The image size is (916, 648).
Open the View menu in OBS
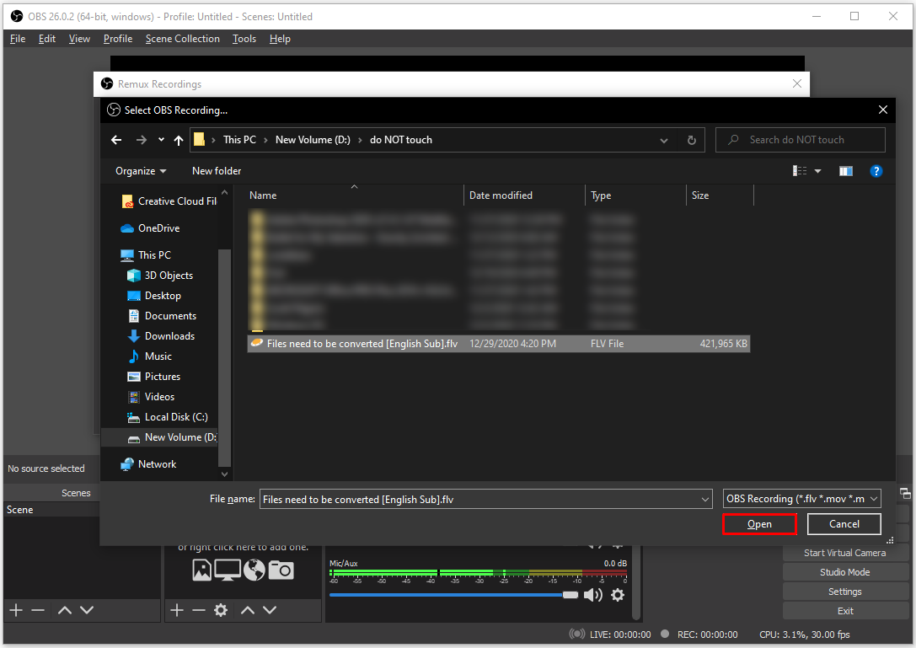[x=79, y=39]
